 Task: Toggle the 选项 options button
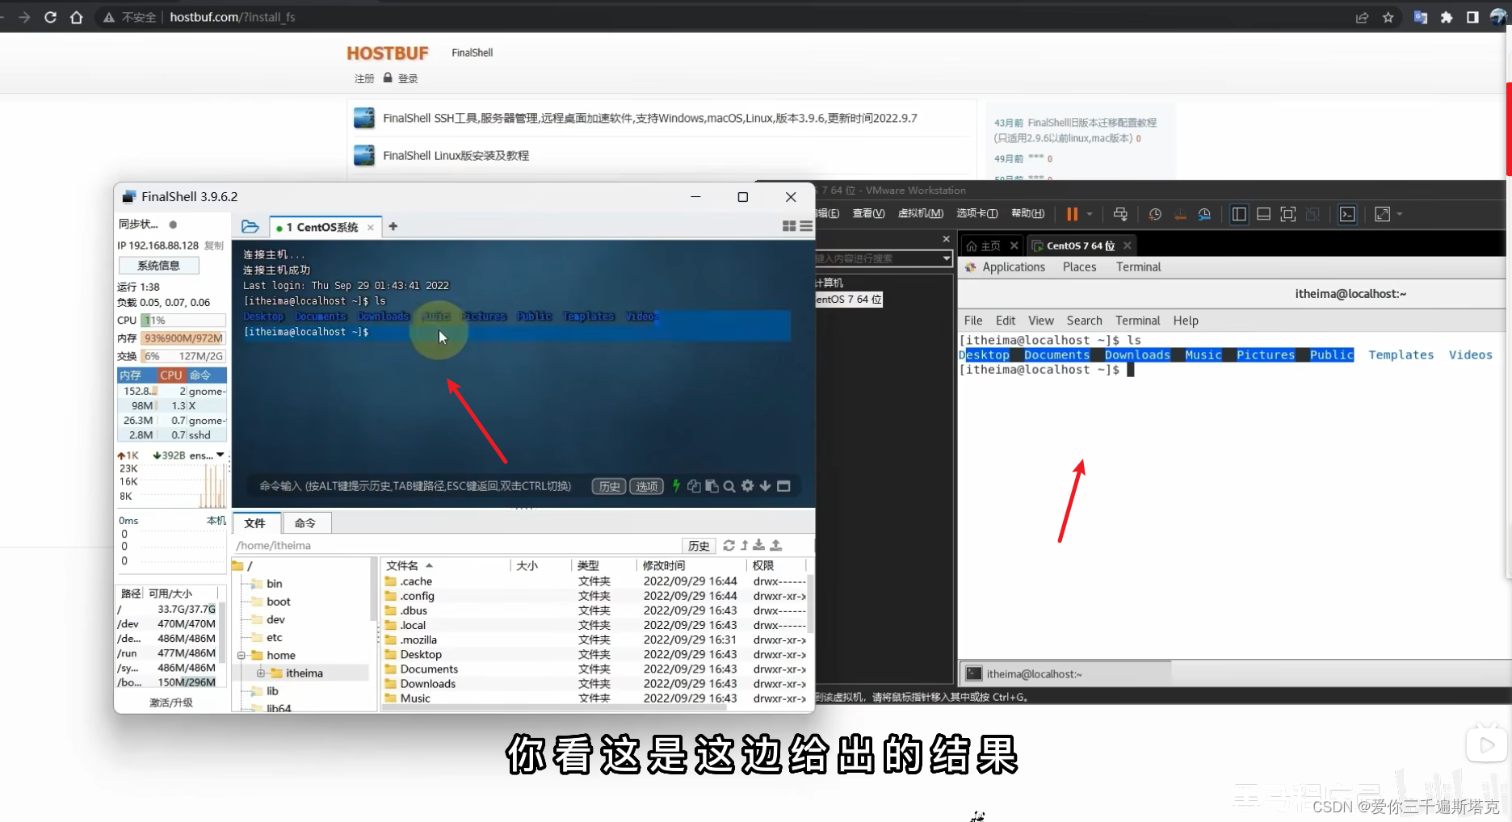[646, 486]
